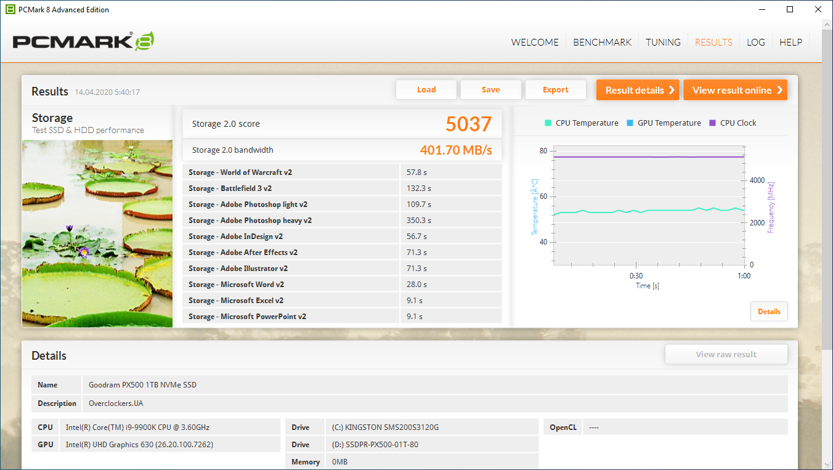Click the Export button
Image resolution: width=833 pixels, height=470 pixels.
pyautogui.click(x=556, y=90)
